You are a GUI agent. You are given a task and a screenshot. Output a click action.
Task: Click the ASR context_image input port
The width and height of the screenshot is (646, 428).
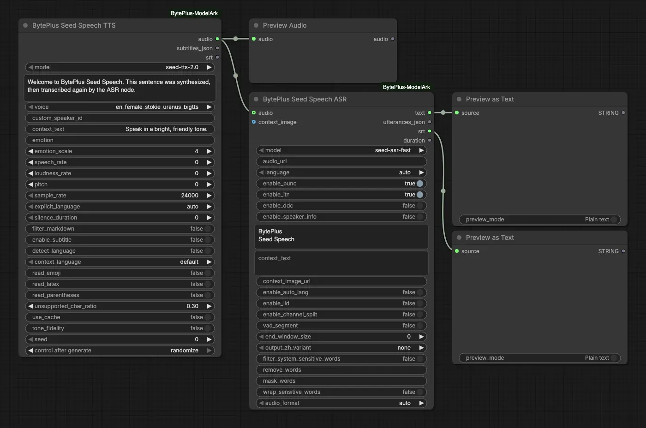click(254, 122)
